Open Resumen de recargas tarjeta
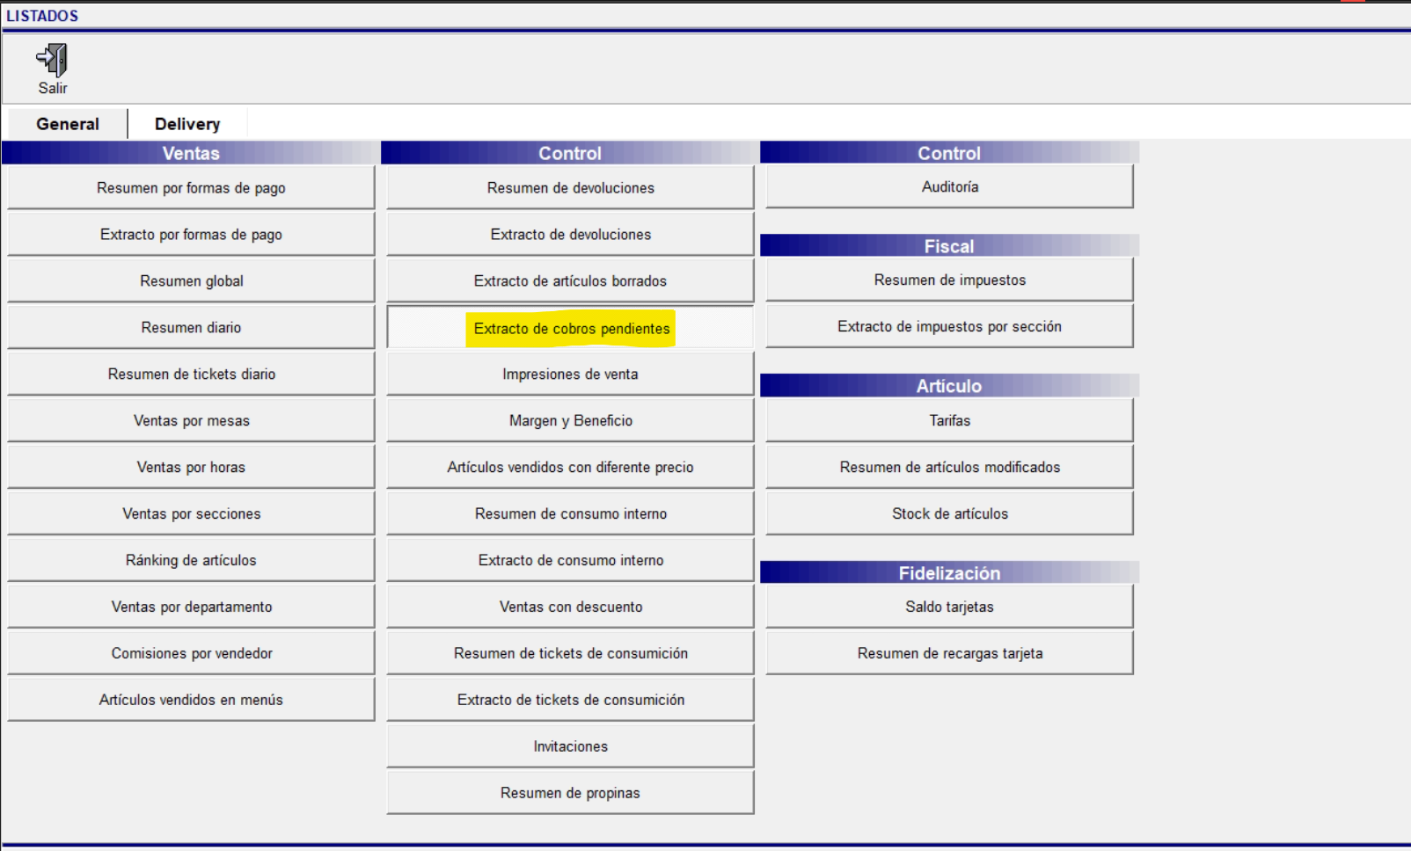 (949, 653)
